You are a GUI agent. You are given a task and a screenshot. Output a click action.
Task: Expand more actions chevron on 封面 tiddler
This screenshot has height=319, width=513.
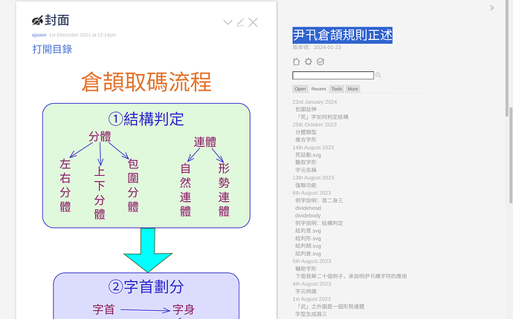pos(228,22)
